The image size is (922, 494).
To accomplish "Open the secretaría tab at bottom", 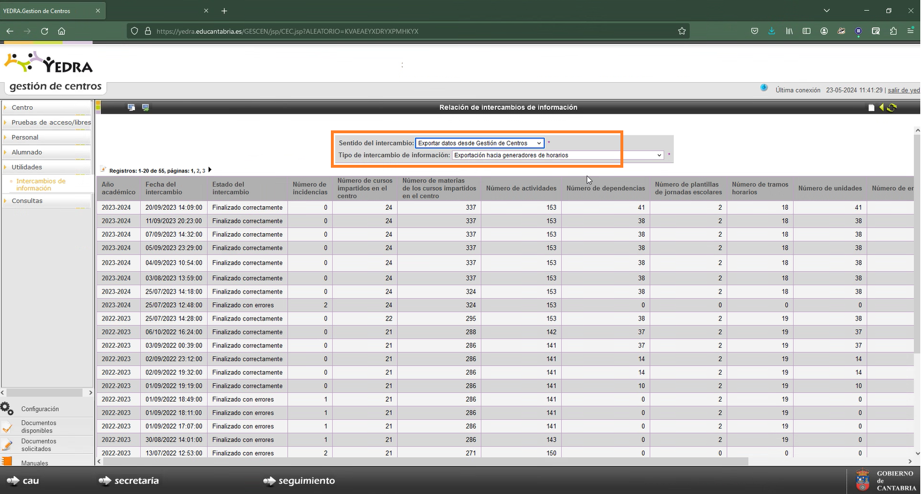I will coord(129,480).
